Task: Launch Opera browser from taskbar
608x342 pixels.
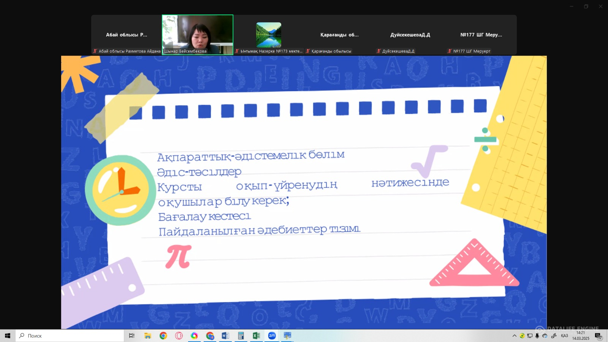Action: click(179, 336)
